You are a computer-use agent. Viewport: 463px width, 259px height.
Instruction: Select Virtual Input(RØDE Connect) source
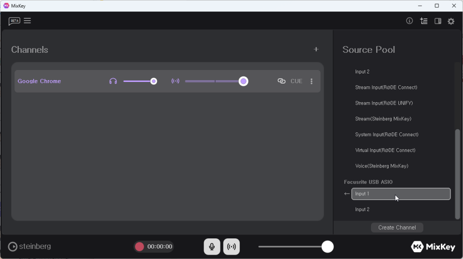pos(385,150)
